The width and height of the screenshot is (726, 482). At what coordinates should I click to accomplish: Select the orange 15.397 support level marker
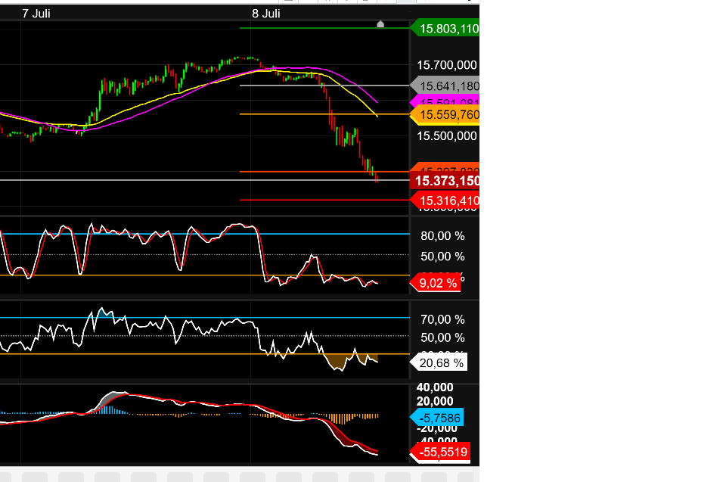(x=445, y=167)
